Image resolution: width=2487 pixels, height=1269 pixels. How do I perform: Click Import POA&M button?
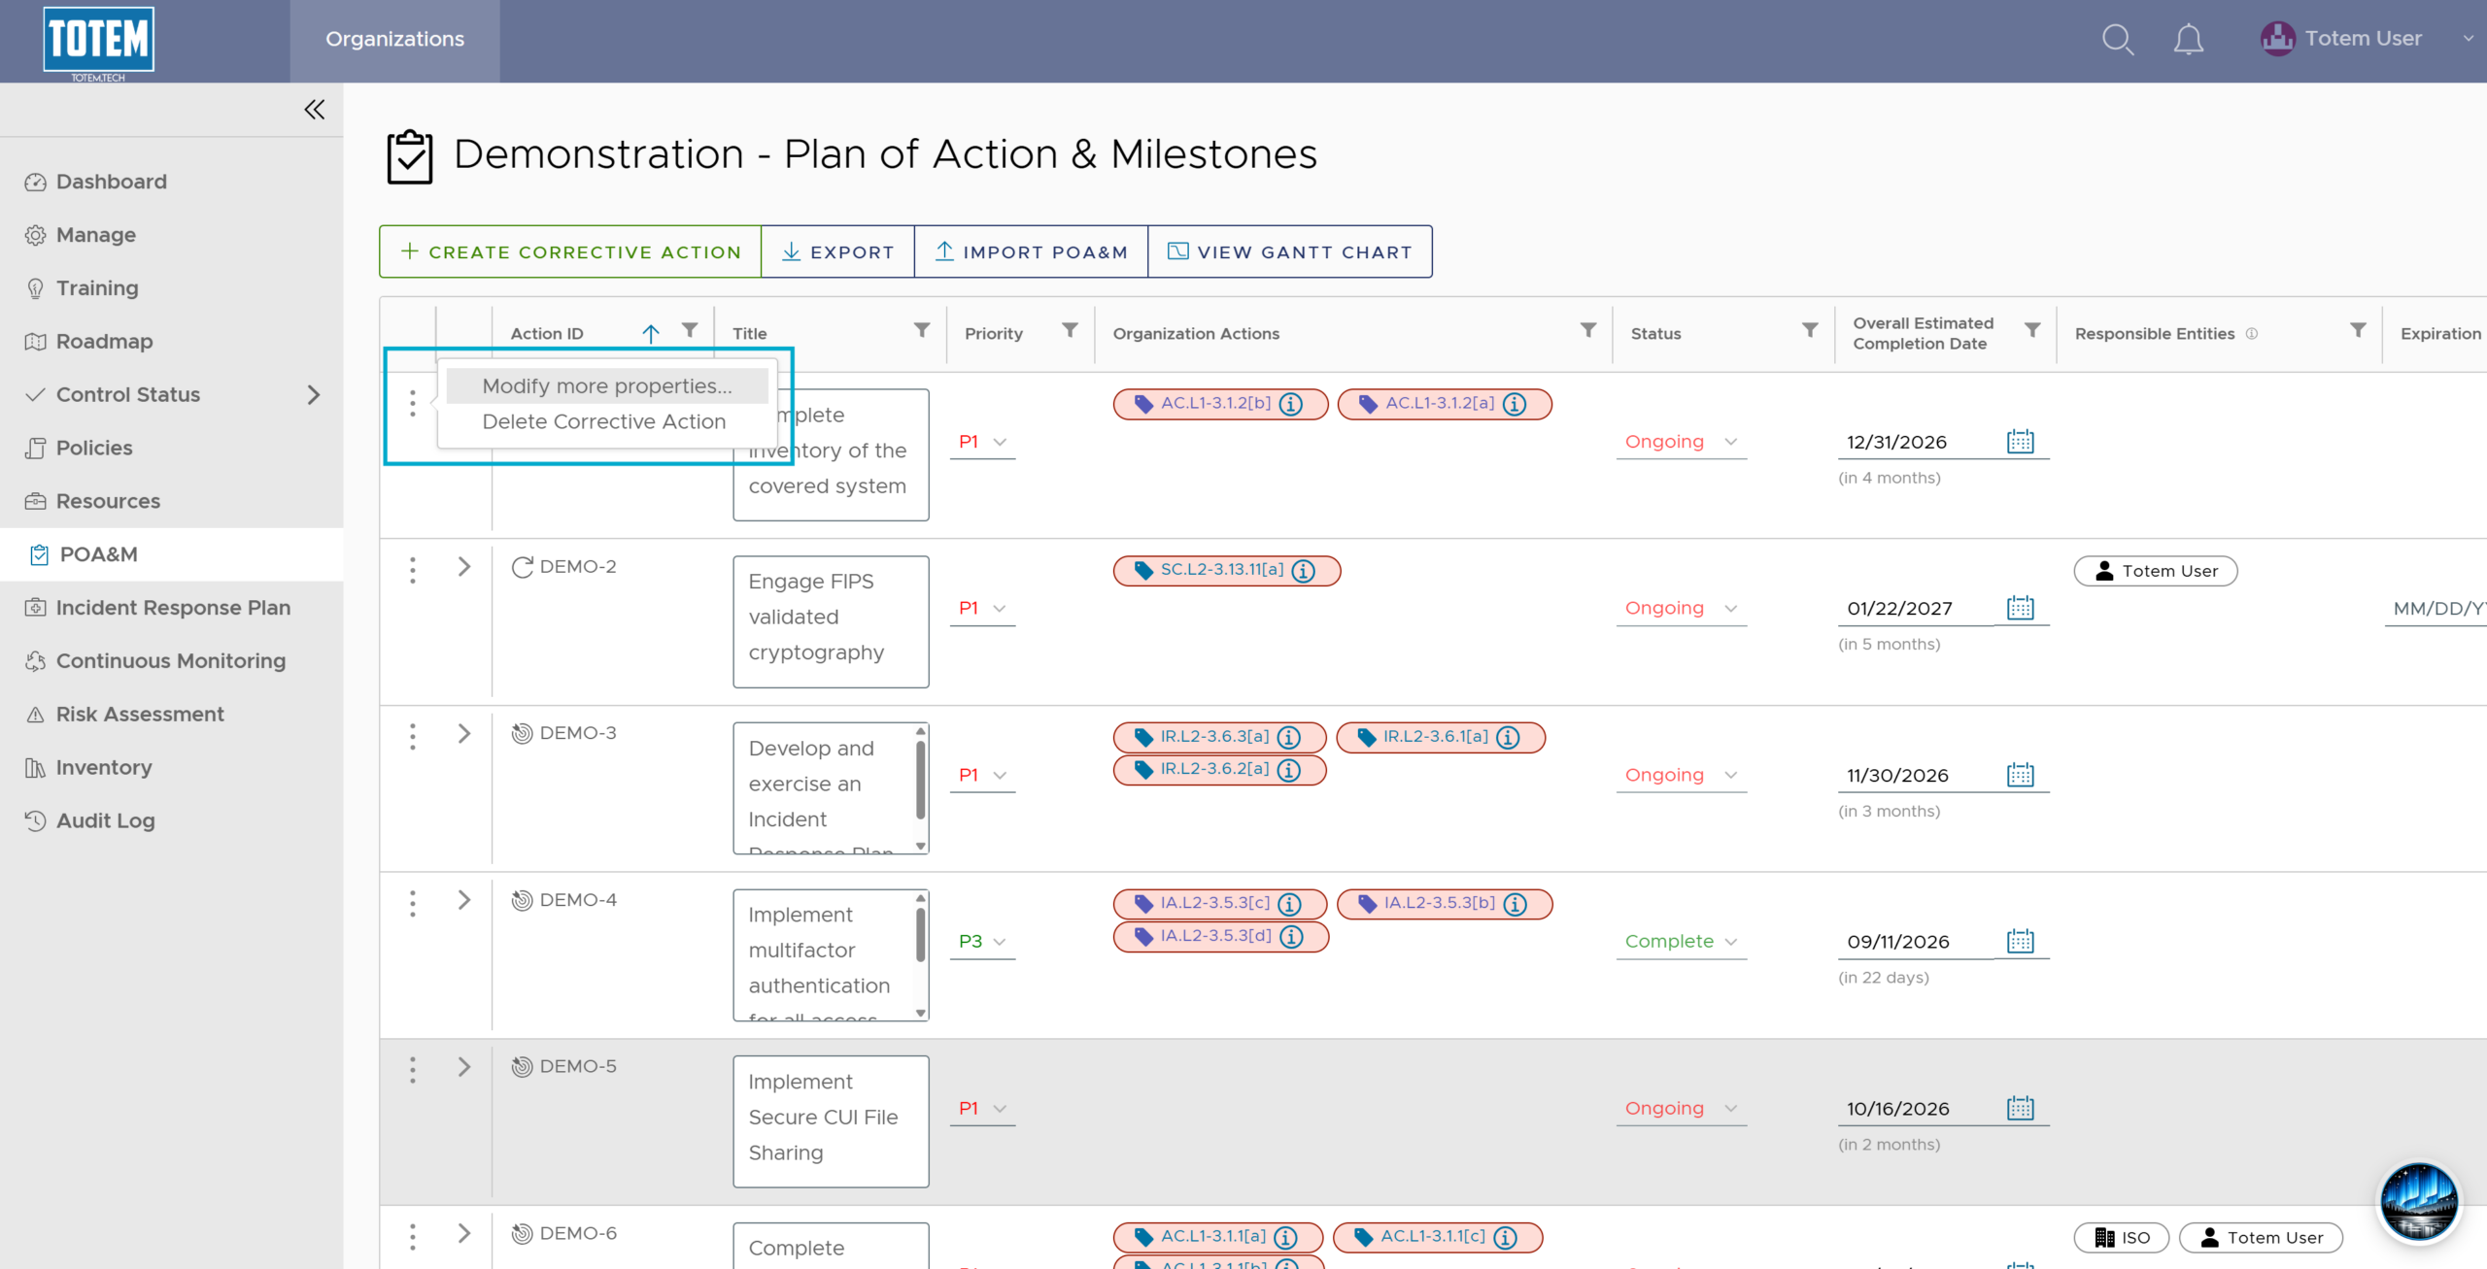(1031, 252)
